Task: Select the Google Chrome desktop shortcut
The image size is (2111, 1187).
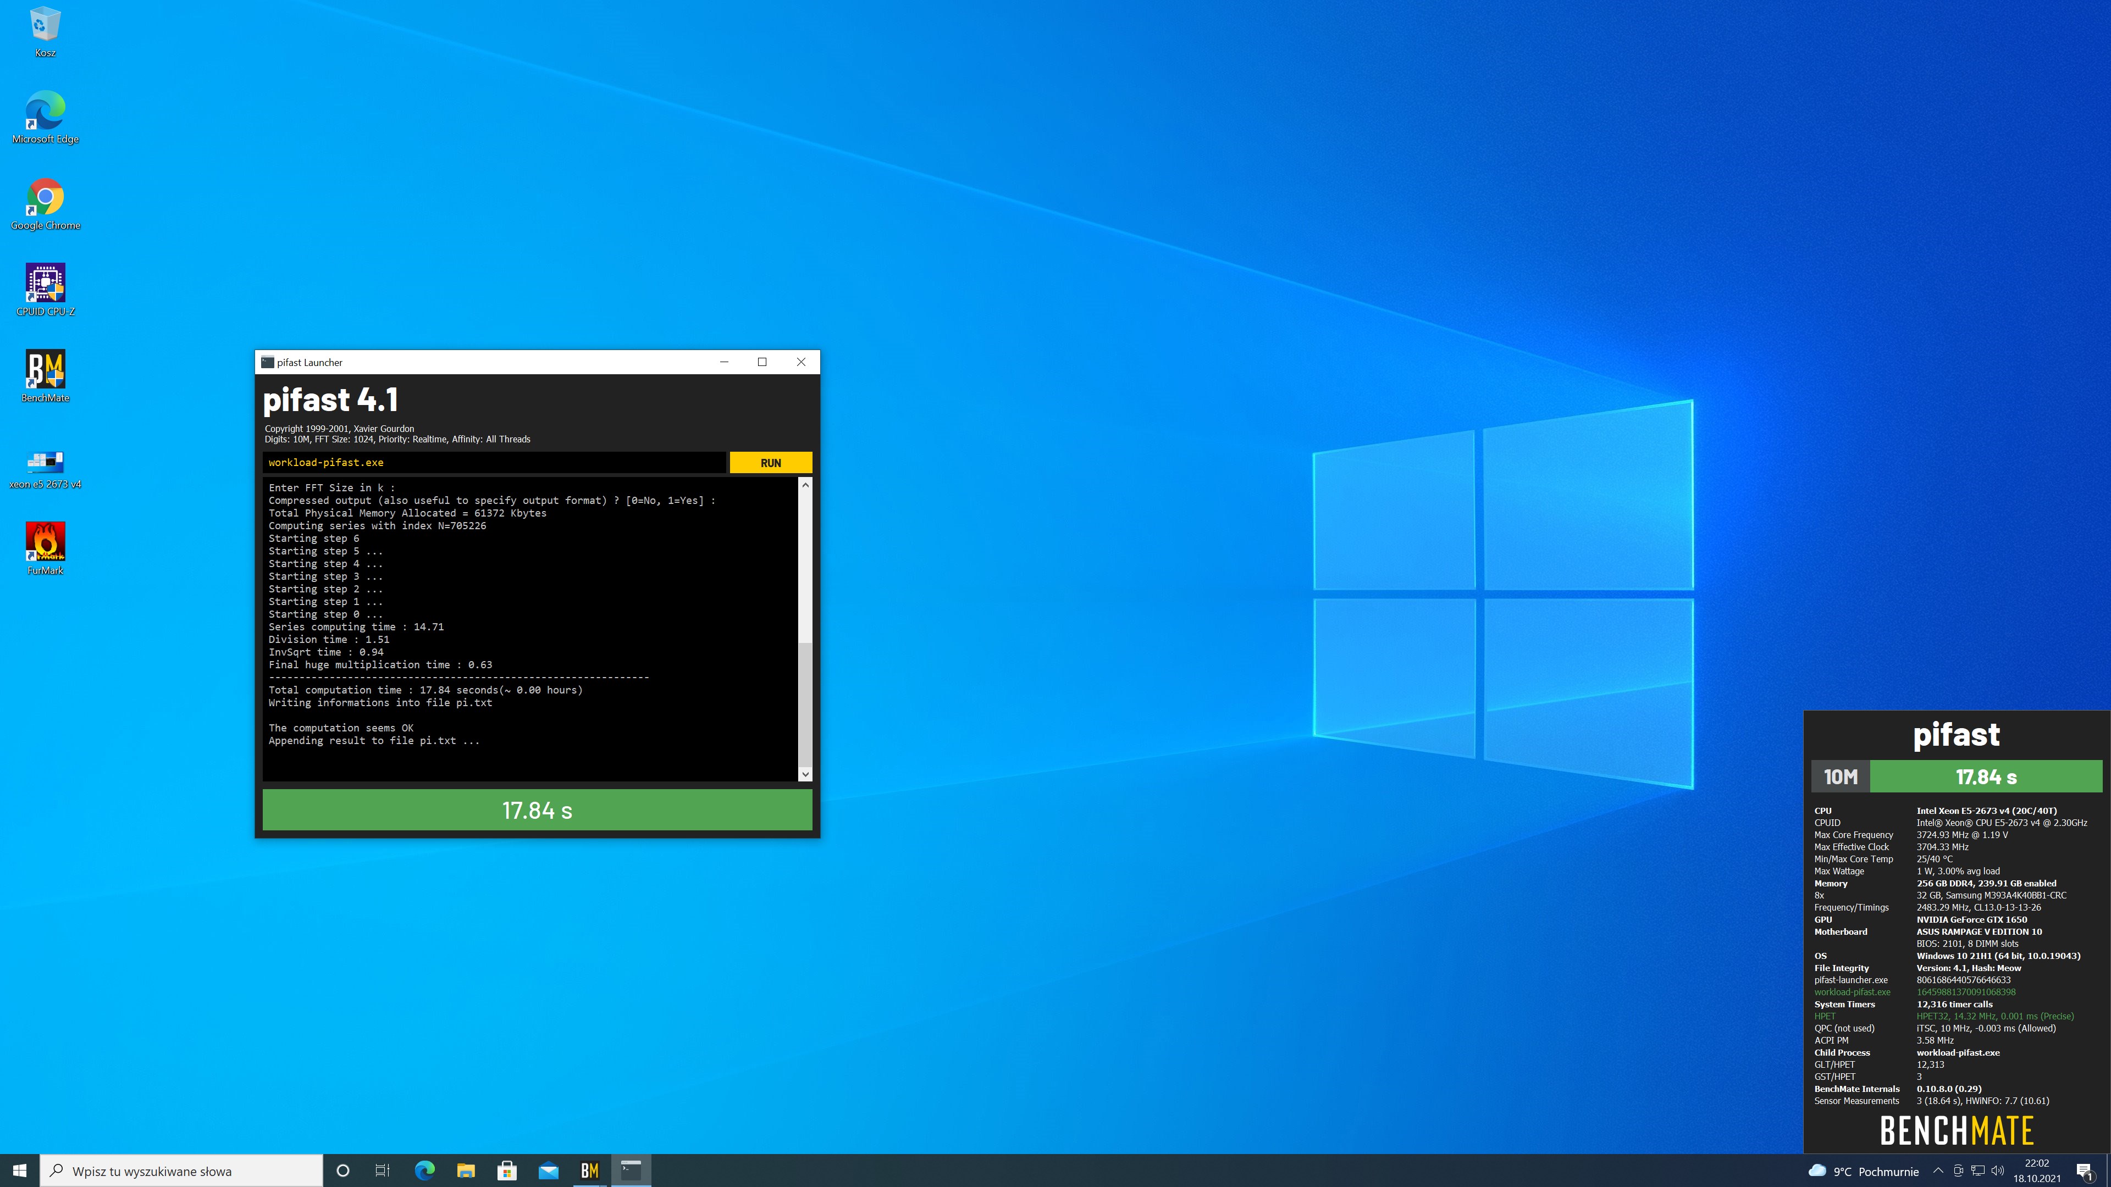Action: pos(45,205)
